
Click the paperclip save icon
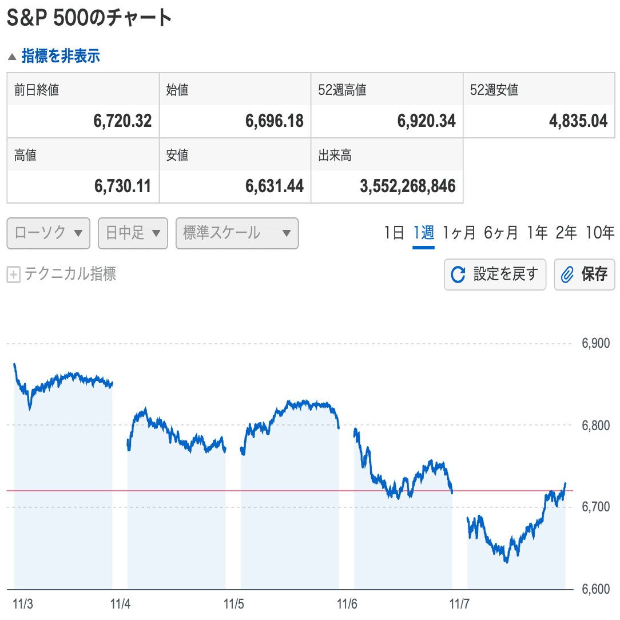pos(567,275)
